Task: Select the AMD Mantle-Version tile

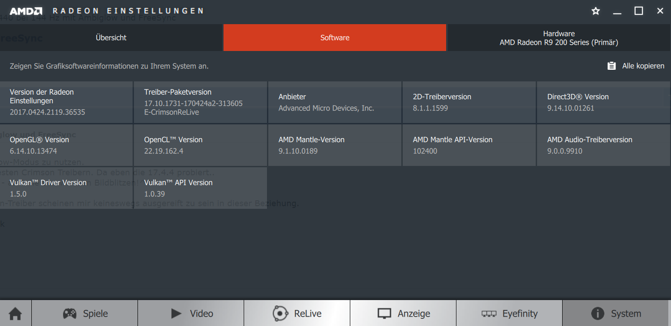Action: click(335, 145)
